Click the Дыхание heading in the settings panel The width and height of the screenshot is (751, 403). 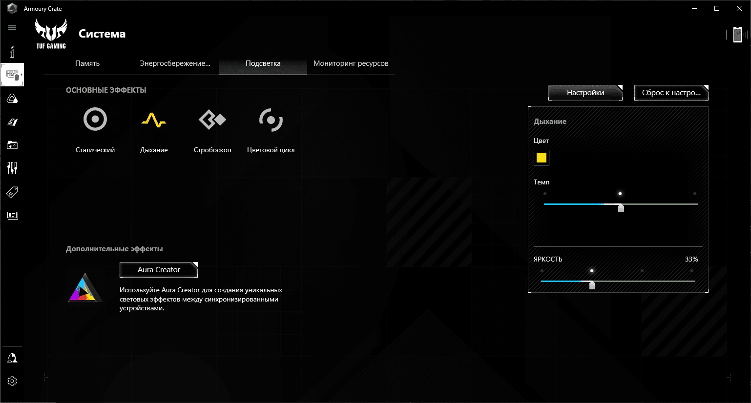[550, 121]
